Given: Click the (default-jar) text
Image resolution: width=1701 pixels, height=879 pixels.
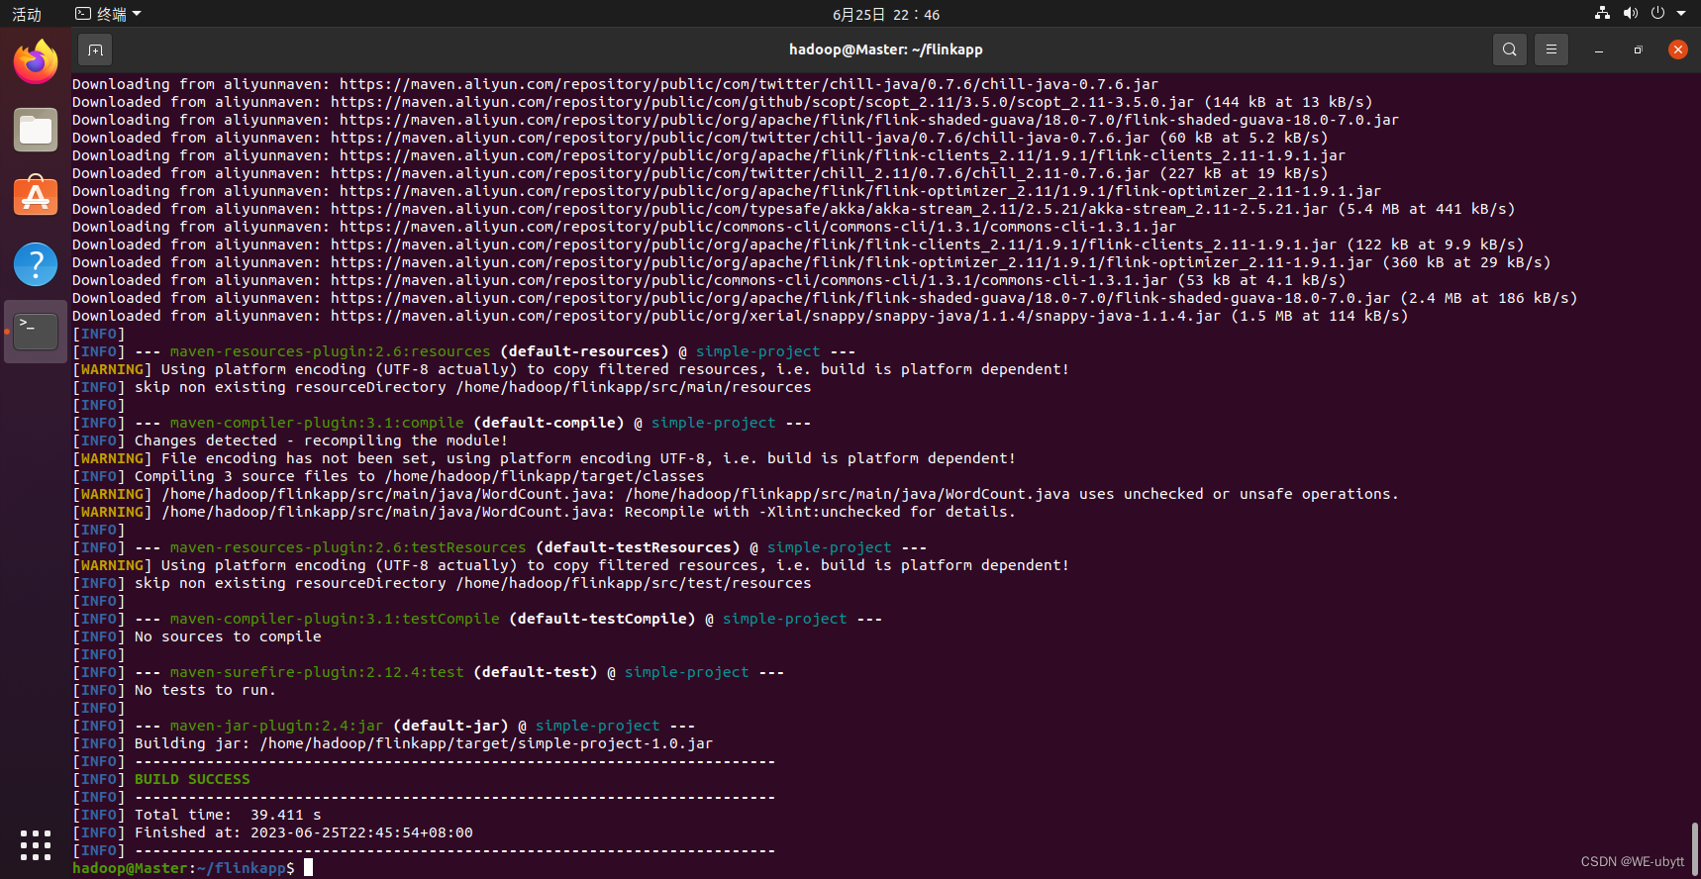Looking at the screenshot, I should click(x=450, y=726).
